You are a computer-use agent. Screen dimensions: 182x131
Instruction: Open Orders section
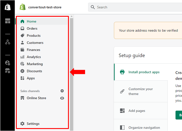[x=42, y=29]
